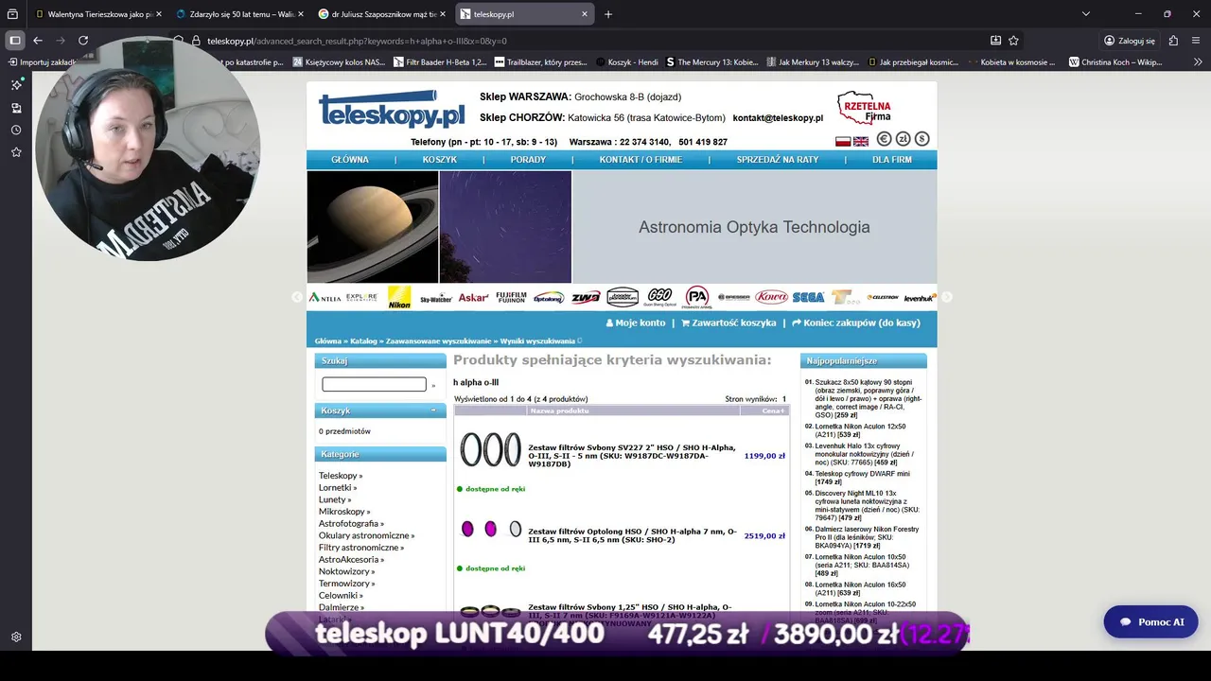Switch site language to English flag

coord(861,141)
